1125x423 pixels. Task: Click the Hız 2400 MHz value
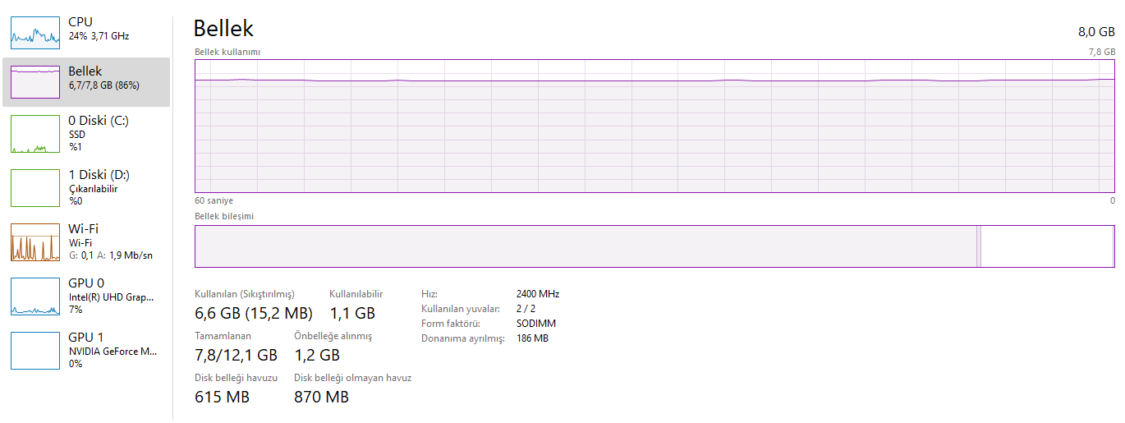[x=538, y=293]
